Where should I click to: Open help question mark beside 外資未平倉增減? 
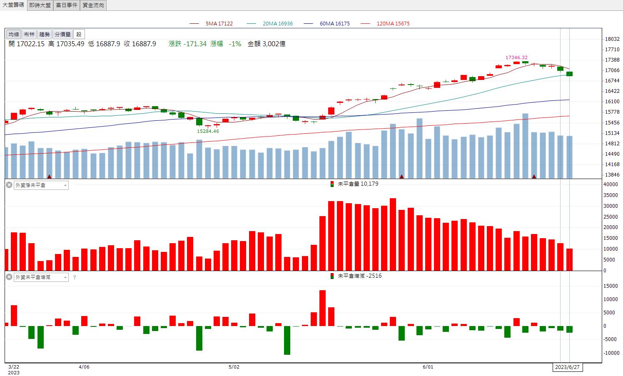(x=75, y=277)
